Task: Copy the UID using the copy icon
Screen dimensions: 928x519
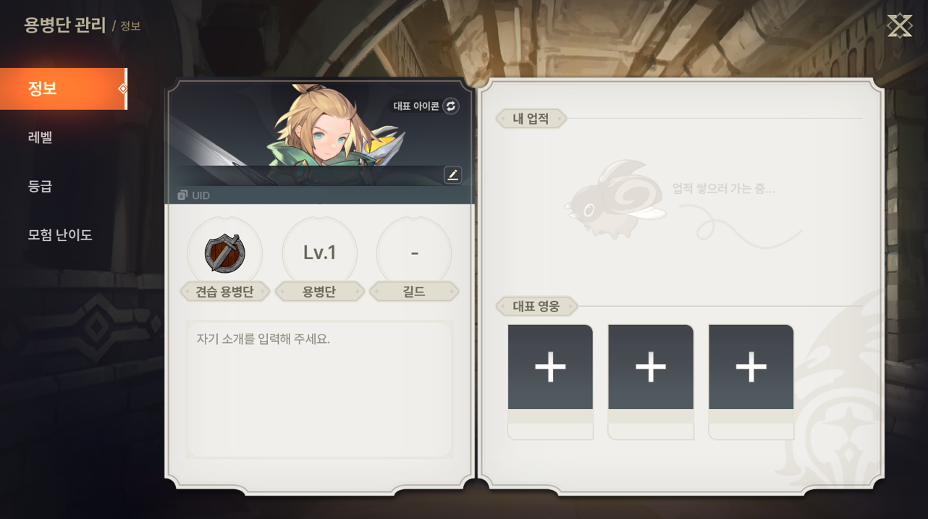Action: pos(182,195)
